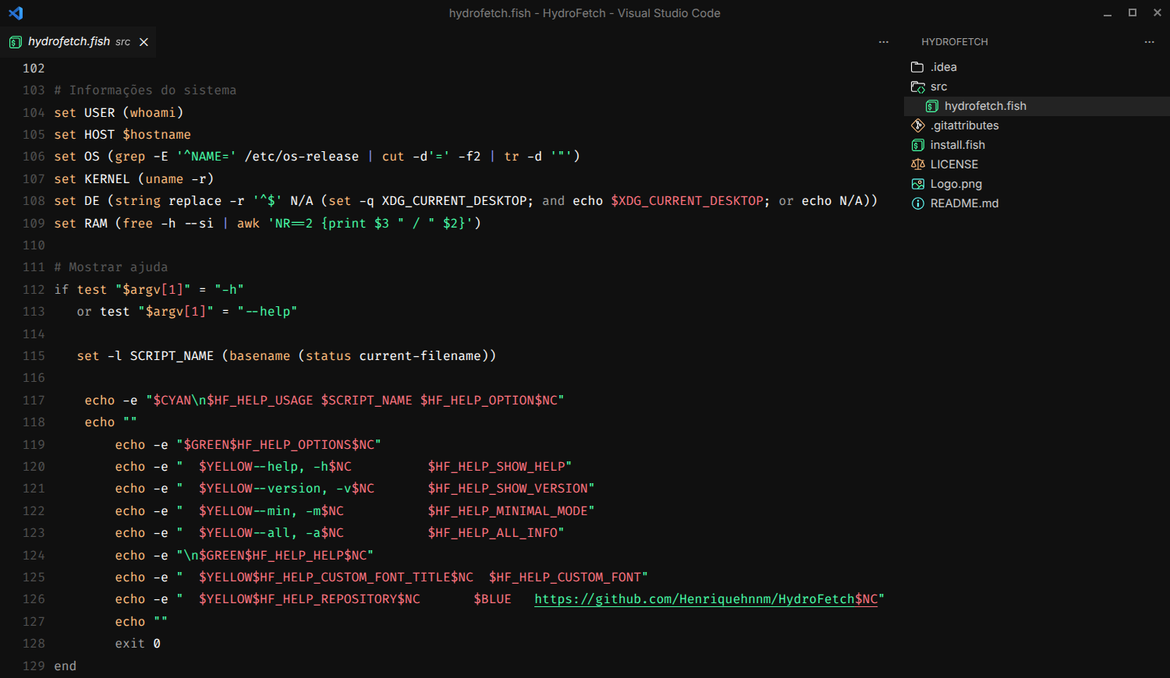Click '$HF_HELP_SHOW_VERSION' on line 121
1170x678 pixels.
(508, 489)
